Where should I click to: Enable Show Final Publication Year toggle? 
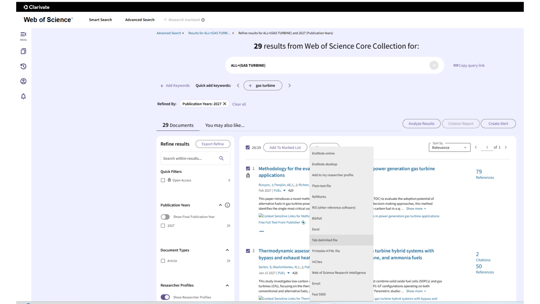click(165, 217)
